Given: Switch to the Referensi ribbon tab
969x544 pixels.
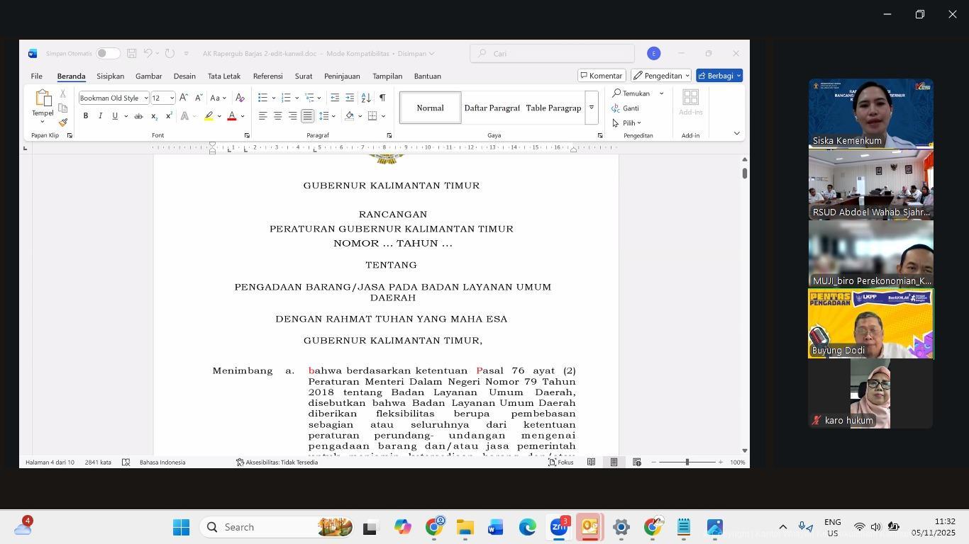Looking at the screenshot, I should pyautogui.click(x=267, y=76).
